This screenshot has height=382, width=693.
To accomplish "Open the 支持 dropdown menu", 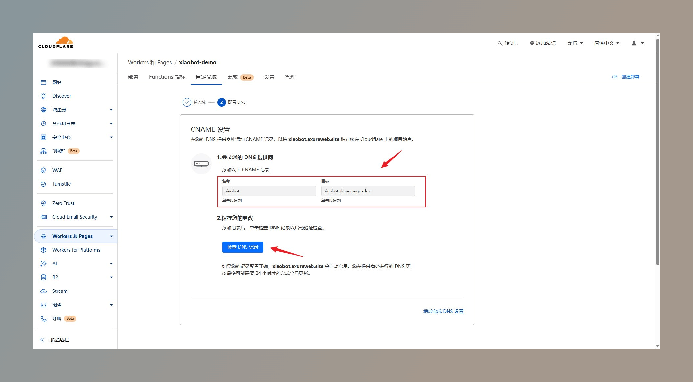I will 575,43.
